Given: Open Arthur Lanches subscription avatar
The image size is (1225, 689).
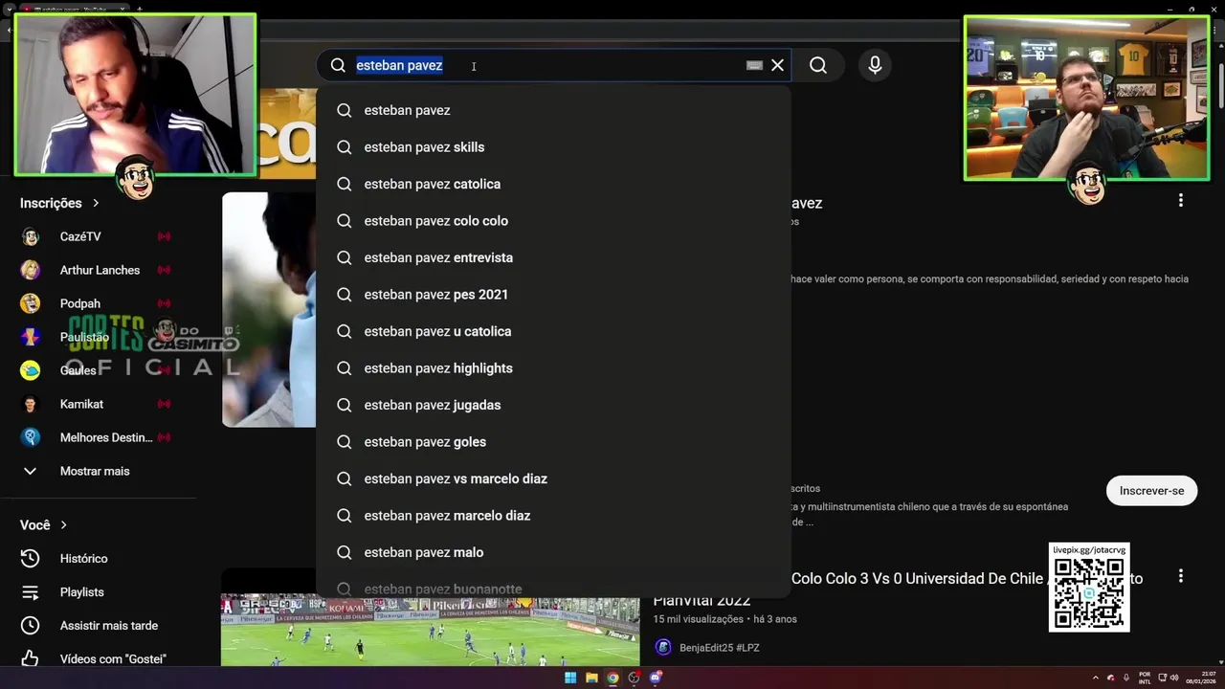Looking at the screenshot, I should (x=31, y=270).
